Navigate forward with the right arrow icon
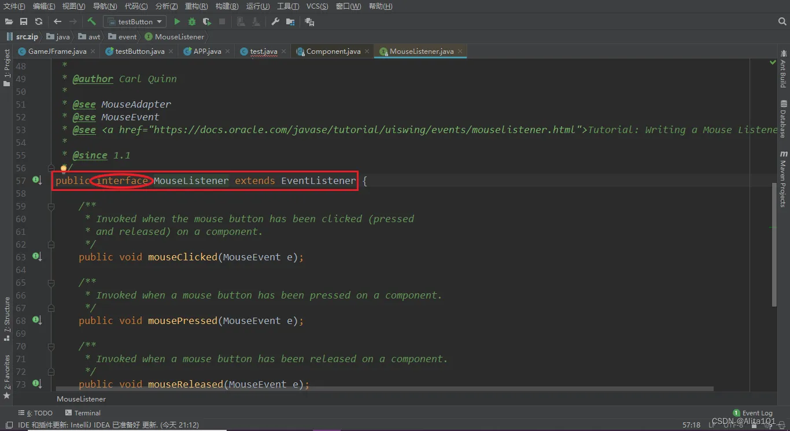The height and width of the screenshot is (431, 790). (73, 21)
